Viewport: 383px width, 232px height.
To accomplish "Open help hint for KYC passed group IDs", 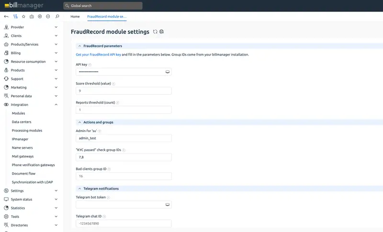I will tap(124, 150).
